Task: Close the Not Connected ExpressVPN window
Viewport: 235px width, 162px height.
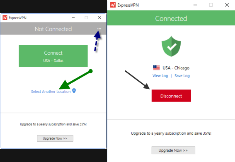Action: point(99,18)
